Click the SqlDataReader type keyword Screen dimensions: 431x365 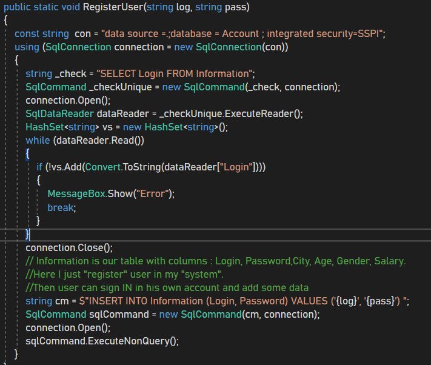(x=59, y=113)
